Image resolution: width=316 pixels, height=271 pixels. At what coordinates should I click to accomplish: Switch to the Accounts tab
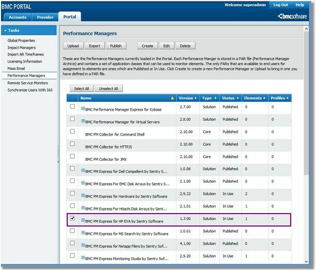pos(18,18)
